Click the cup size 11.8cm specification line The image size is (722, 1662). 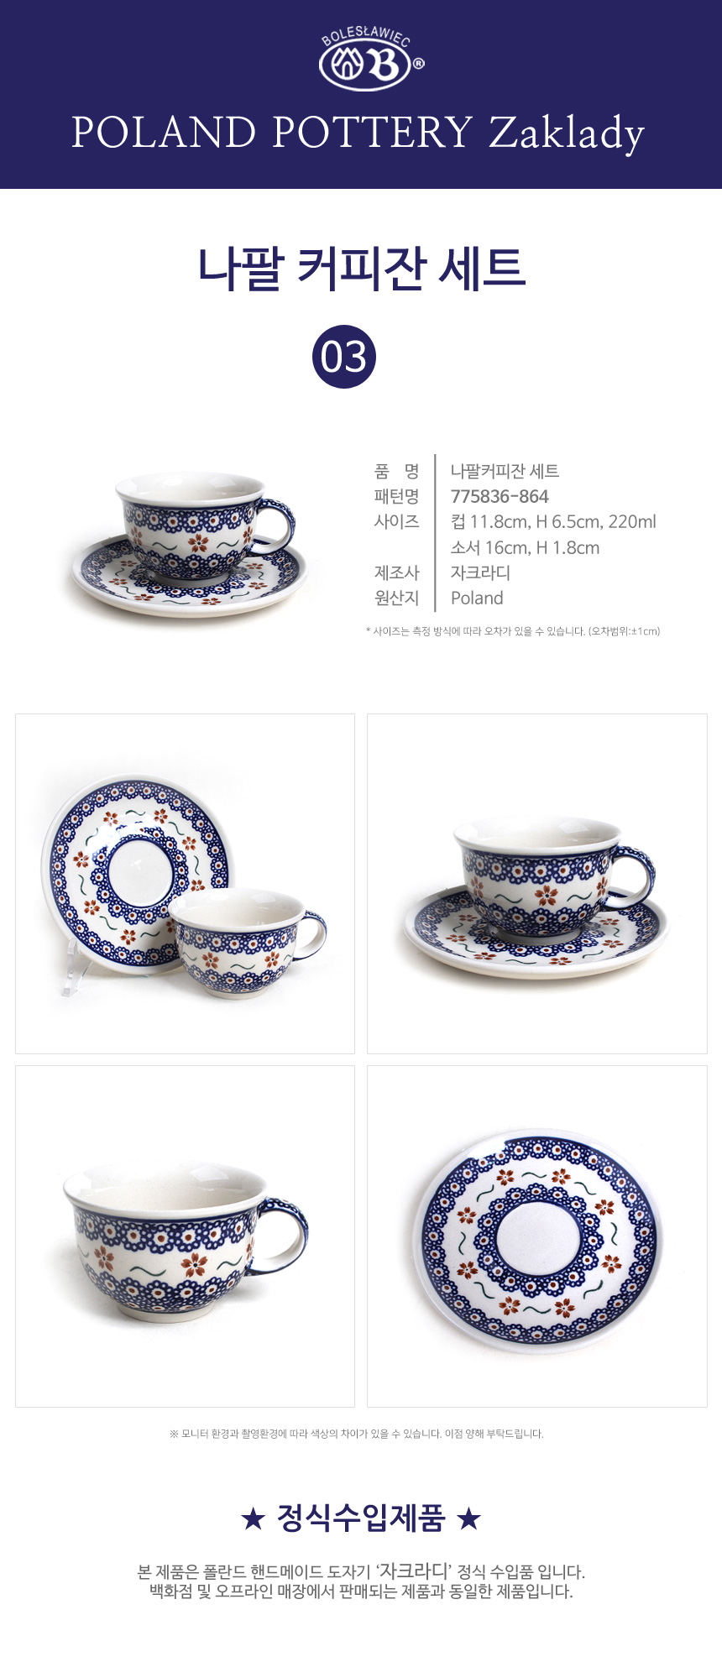coord(553,522)
